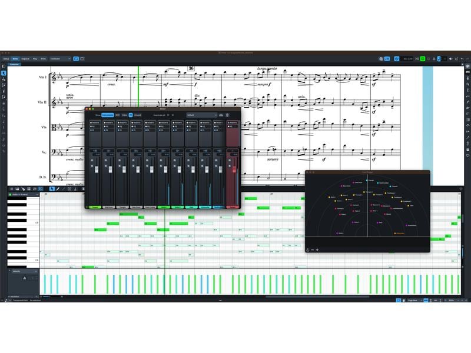Select the red Output channel label
Image resolution: width=471 pixels, height=353 pixels.
232,207
